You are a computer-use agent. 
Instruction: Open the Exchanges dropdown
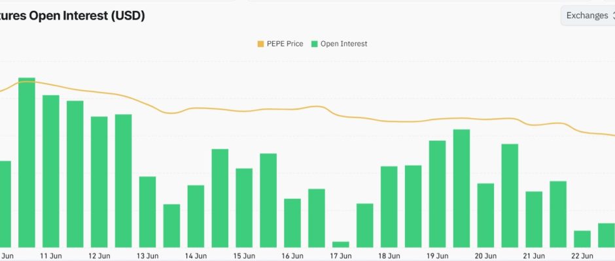point(586,16)
